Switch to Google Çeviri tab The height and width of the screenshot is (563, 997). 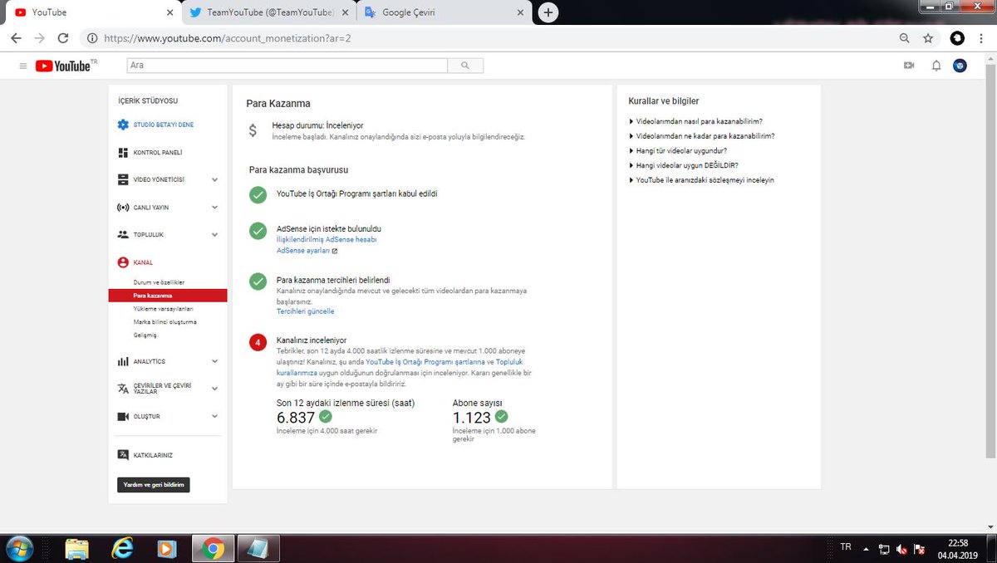(x=444, y=12)
